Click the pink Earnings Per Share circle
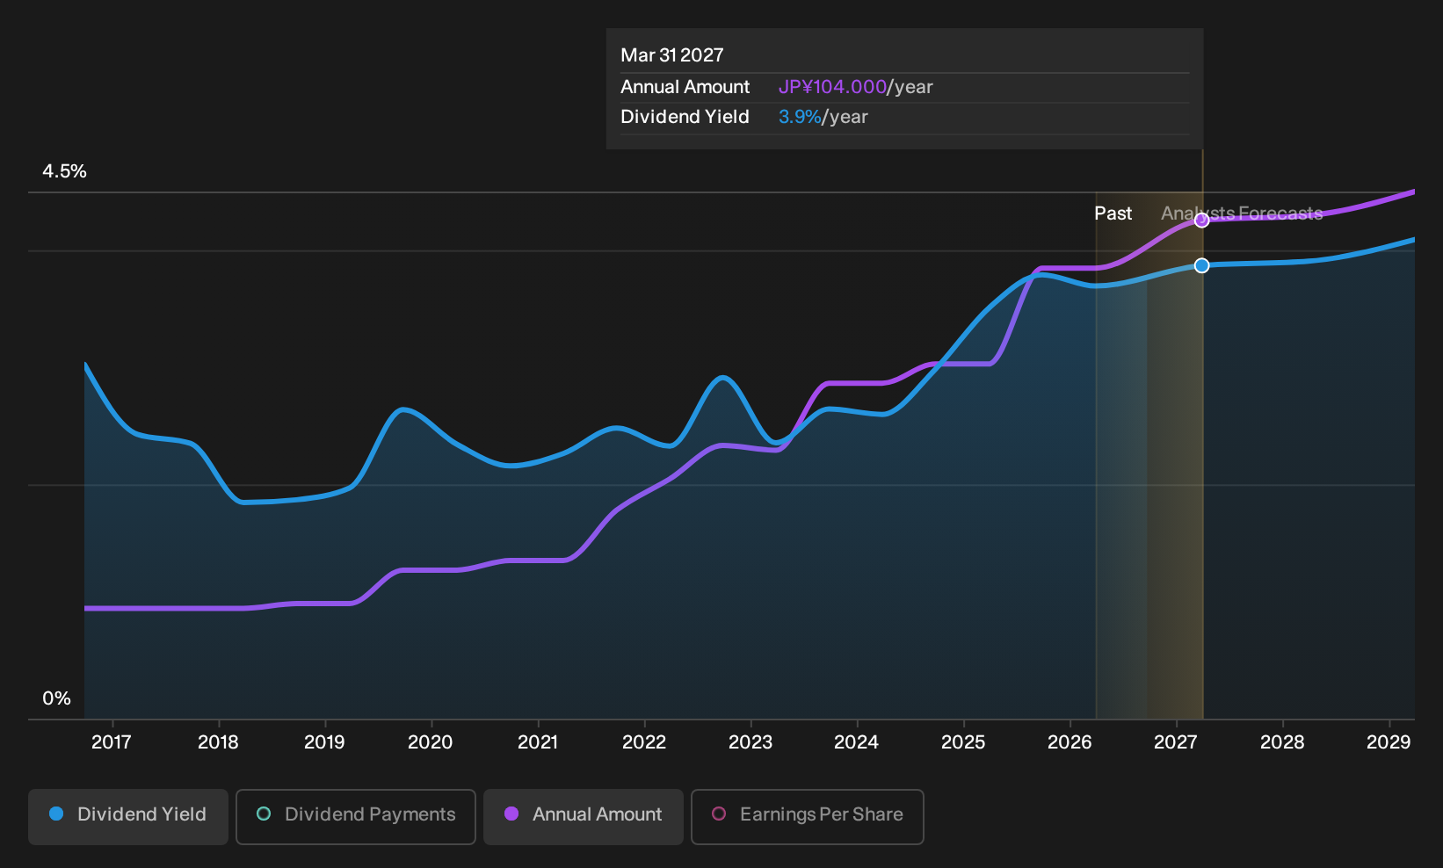Image resolution: width=1443 pixels, height=868 pixels. point(719,814)
